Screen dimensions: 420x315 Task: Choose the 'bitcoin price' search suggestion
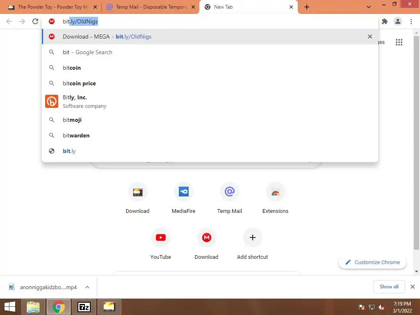pyautogui.click(x=210, y=83)
